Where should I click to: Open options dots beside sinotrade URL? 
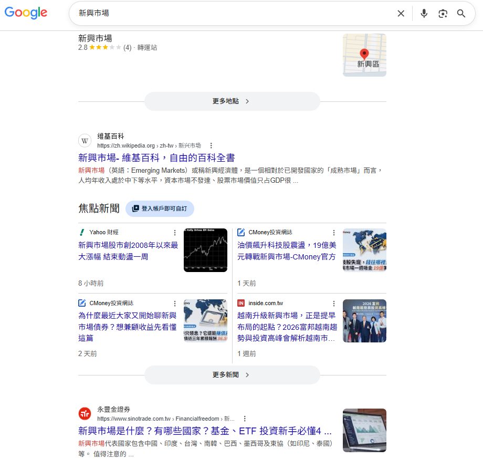[245, 419]
